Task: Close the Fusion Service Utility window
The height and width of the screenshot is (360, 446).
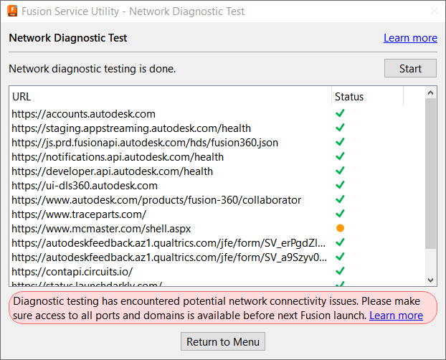Action: [x=432, y=11]
